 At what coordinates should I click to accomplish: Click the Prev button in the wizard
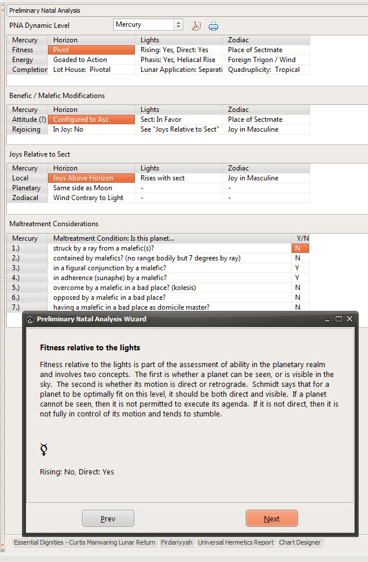pos(108,519)
